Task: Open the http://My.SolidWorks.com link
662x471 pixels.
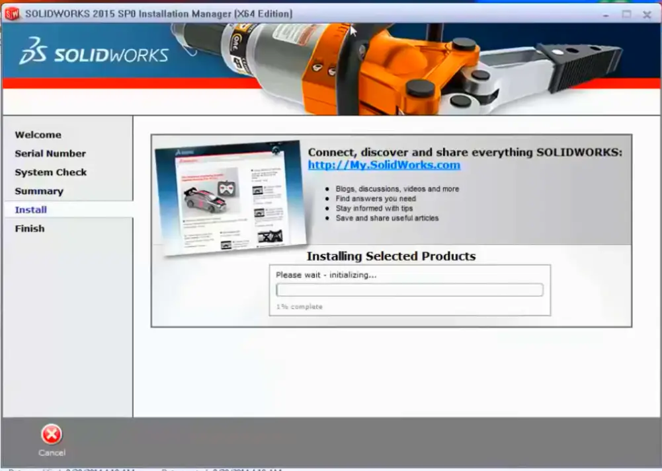Action: 384,165
